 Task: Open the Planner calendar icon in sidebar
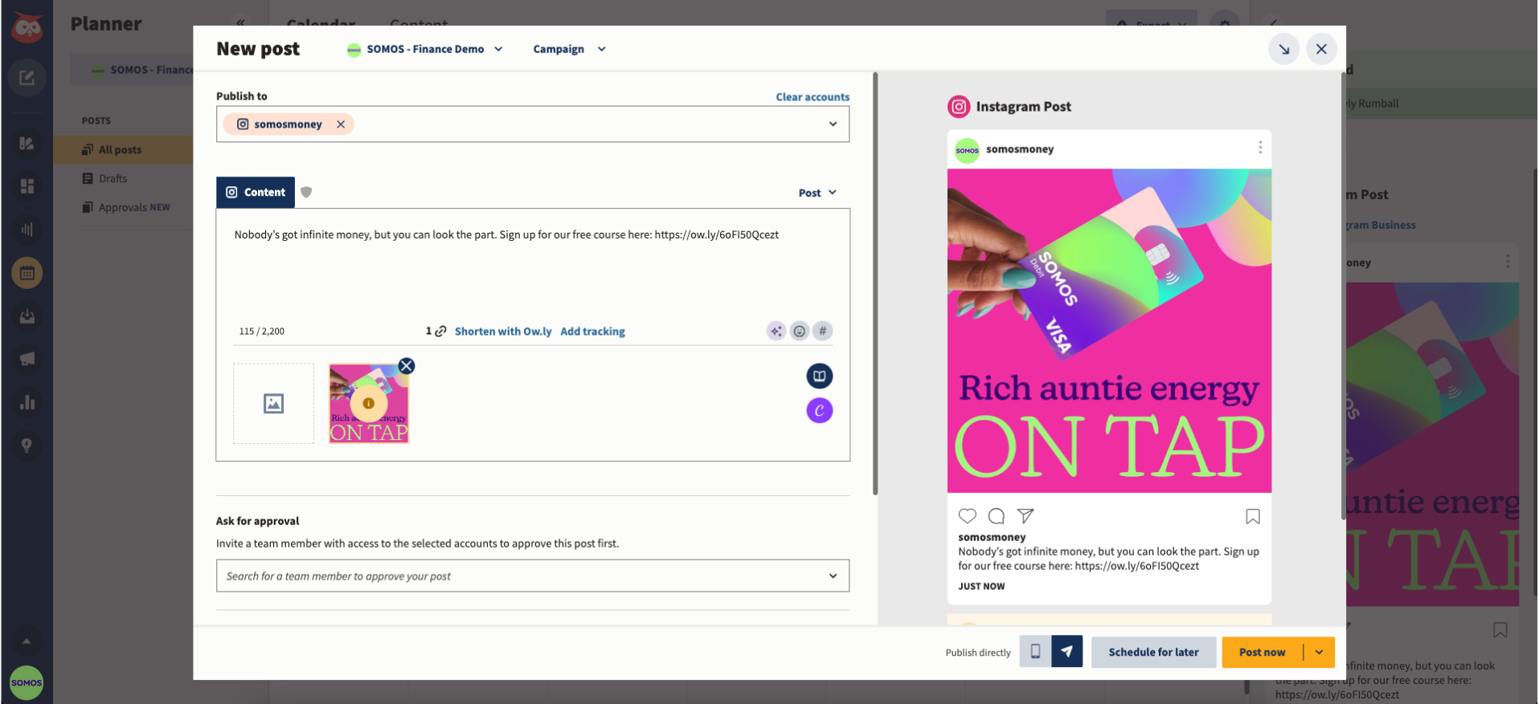tap(27, 273)
